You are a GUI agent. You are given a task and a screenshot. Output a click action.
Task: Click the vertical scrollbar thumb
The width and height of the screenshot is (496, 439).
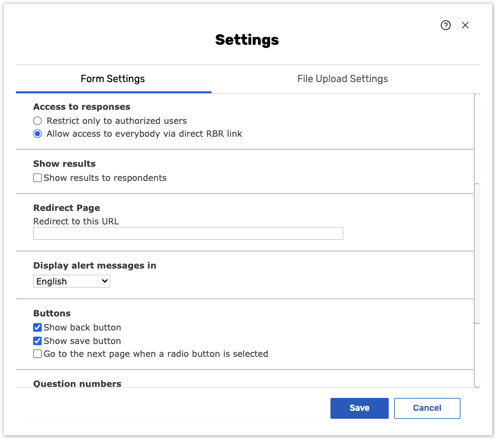coord(477,253)
